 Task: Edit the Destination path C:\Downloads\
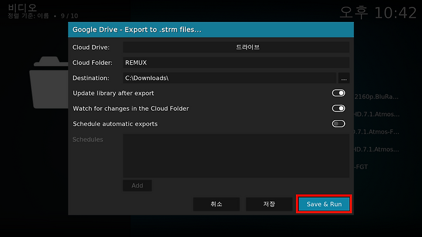(x=229, y=78)
